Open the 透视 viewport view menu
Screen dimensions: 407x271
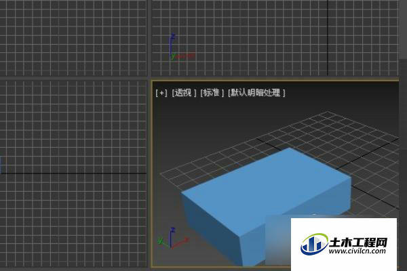(184, 93)
